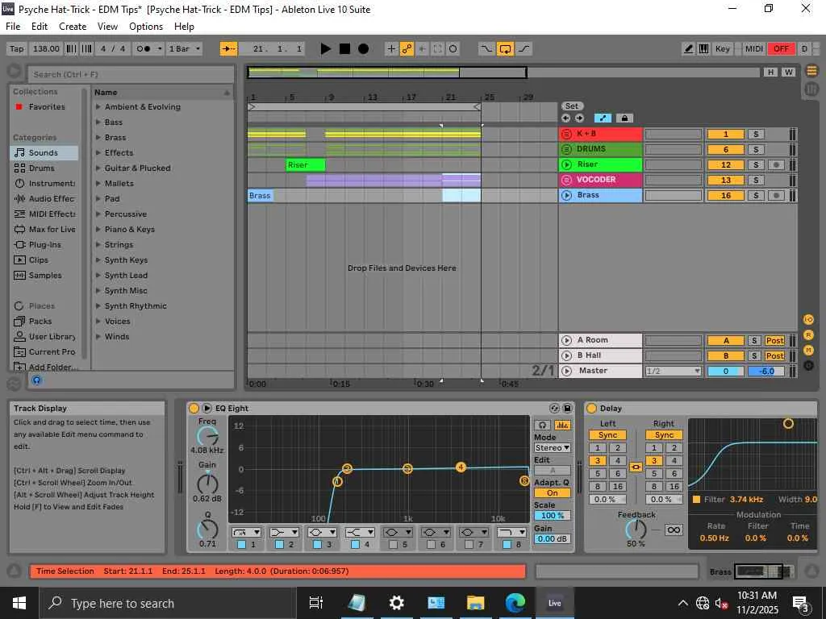
Task: Adjust Delay Feedback knob
Action: (636, 529)
